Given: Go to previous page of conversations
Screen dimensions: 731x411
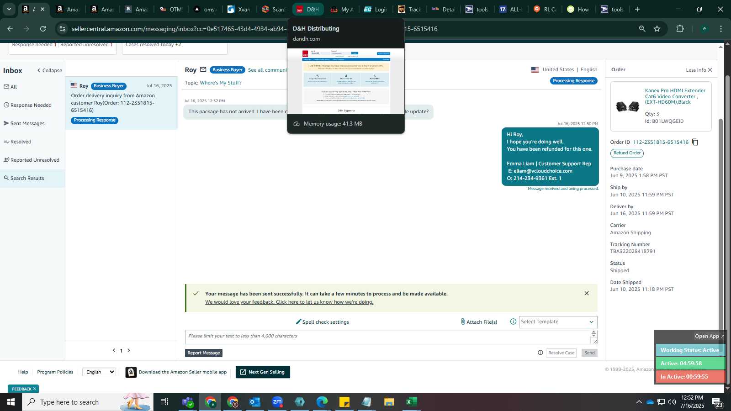Looking at the screenshot, I should (x=114, y=350).
